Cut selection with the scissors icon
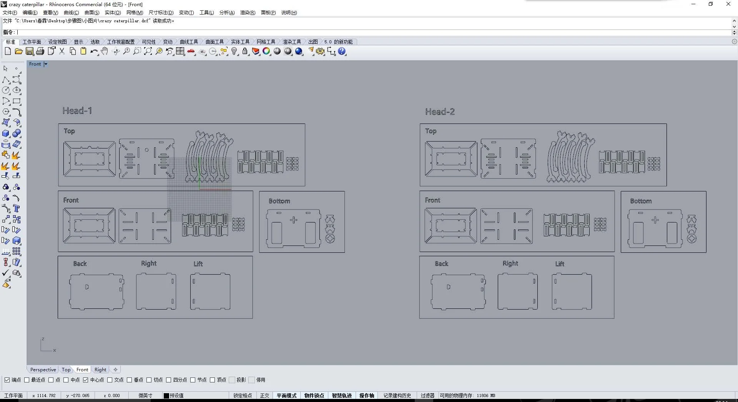Screen dimensions: 738x402 click(x=62, y=51)
